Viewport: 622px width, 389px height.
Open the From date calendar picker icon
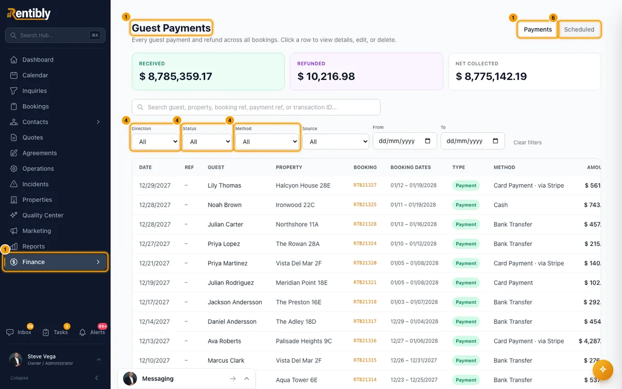pos(427,141)
